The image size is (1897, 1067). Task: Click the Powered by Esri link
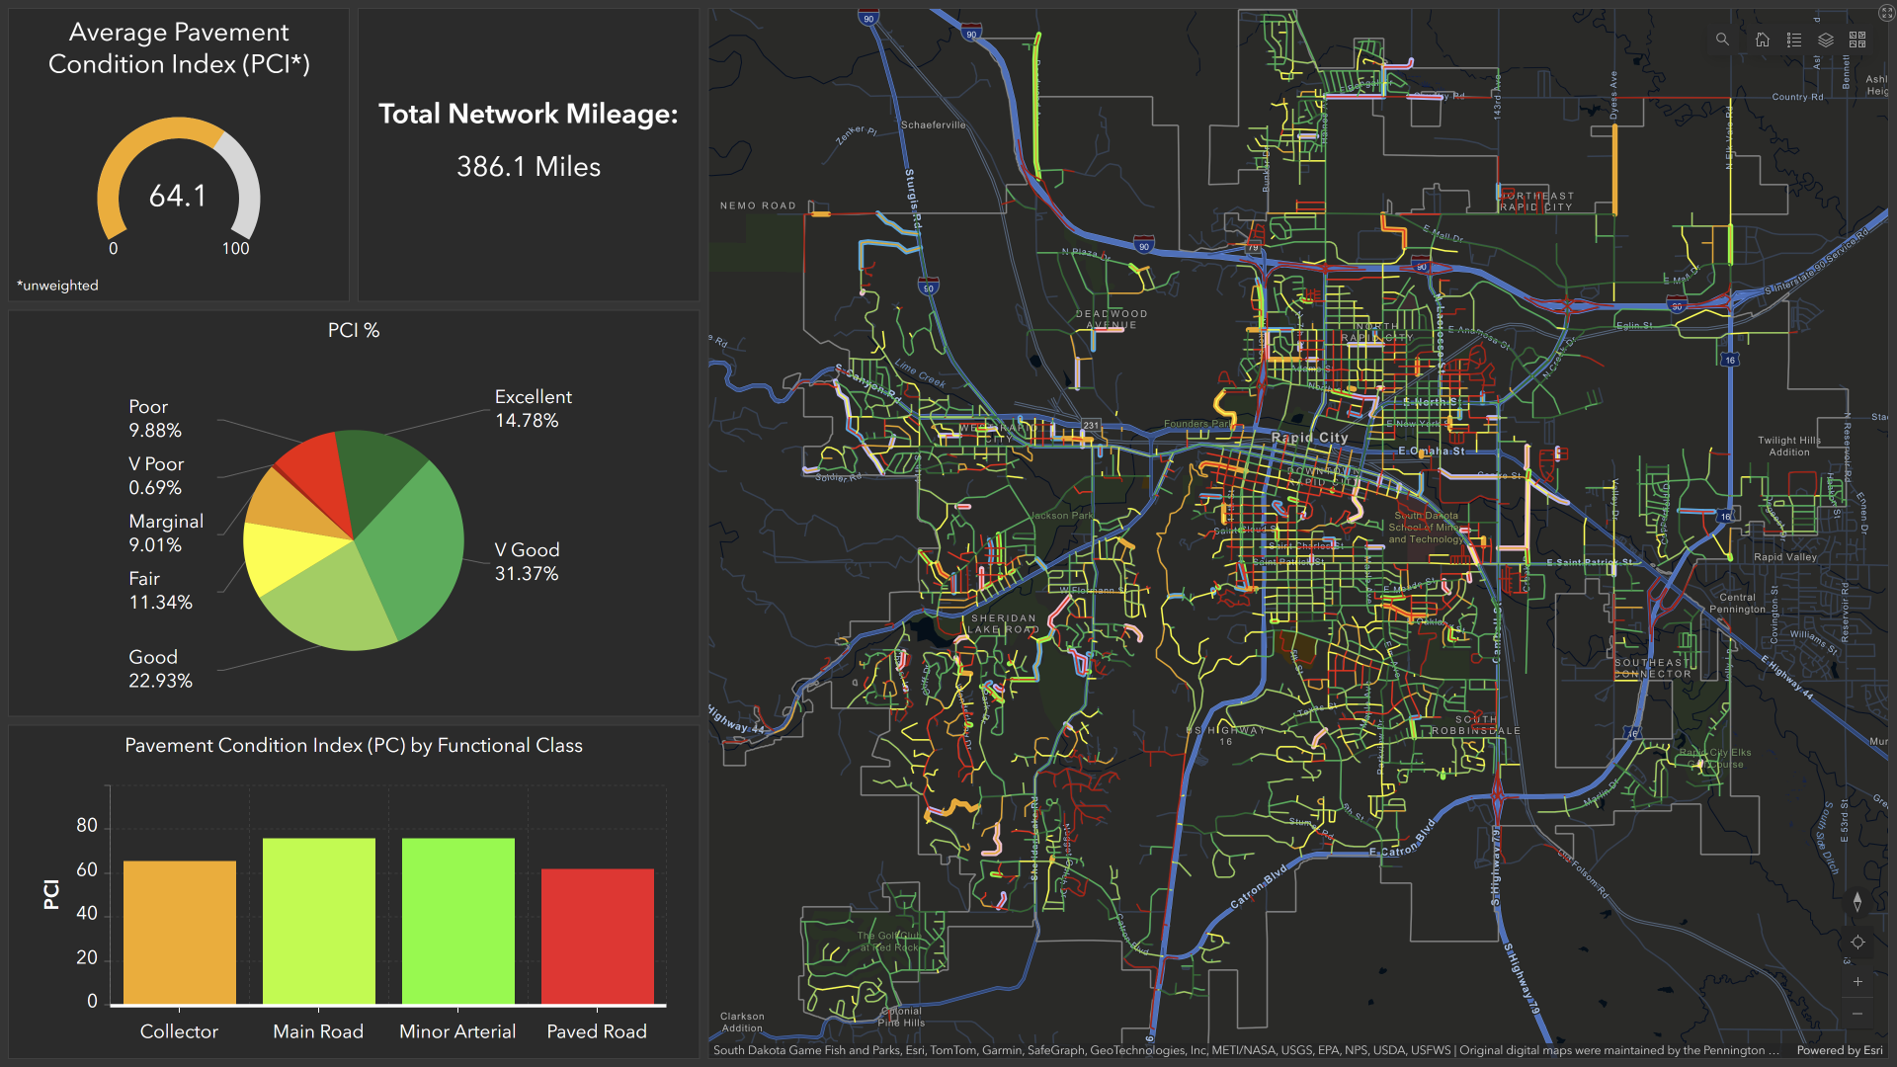click(1839, 1050)
